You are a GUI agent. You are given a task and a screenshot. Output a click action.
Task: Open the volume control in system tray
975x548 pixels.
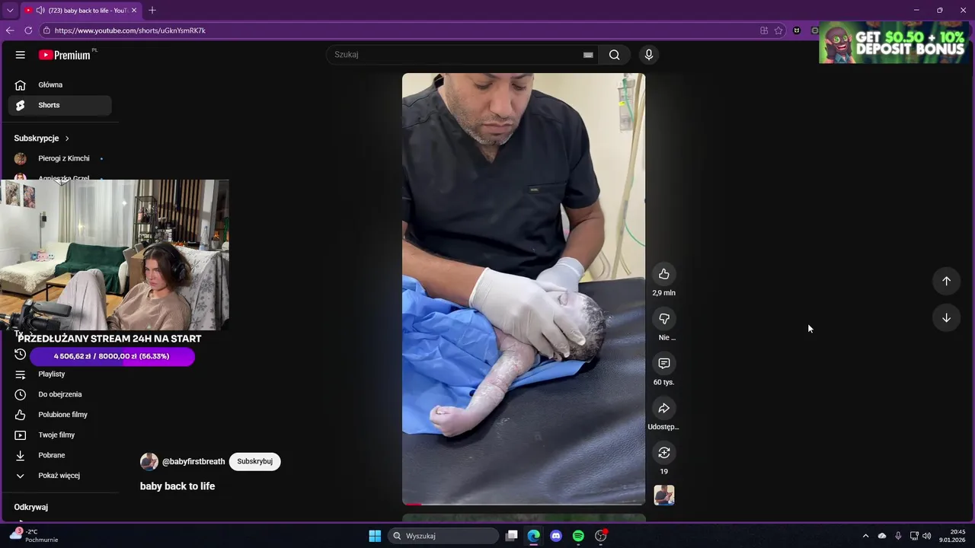[926, 536]
